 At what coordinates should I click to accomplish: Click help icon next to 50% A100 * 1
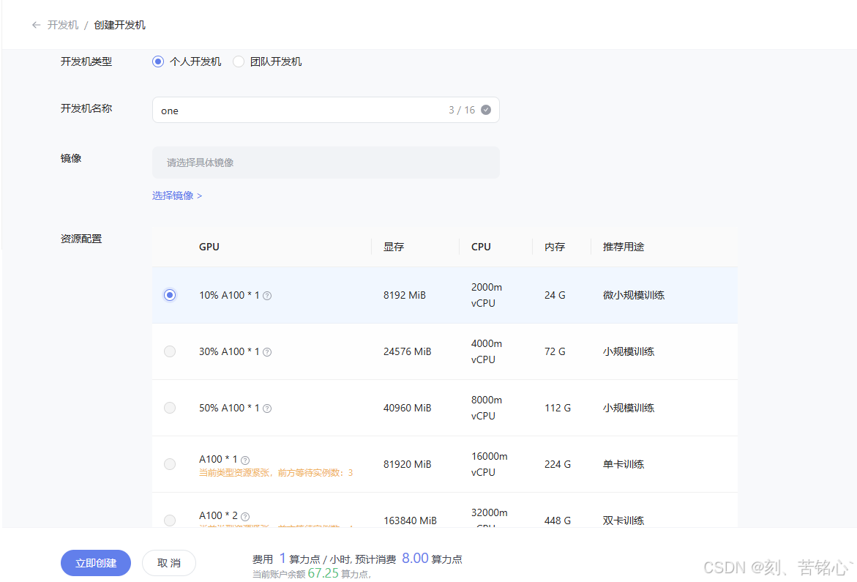point(267,408)
